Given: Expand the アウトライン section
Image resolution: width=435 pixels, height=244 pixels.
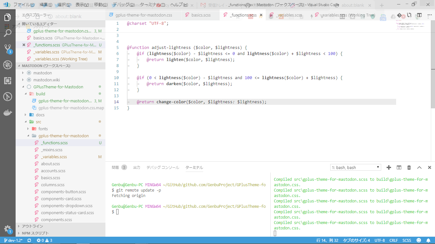Looking at the screenshot, I should [x=32, y=226].
